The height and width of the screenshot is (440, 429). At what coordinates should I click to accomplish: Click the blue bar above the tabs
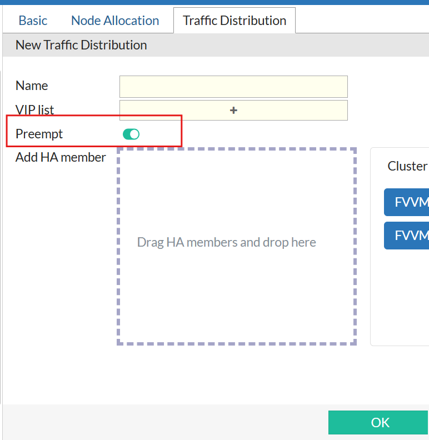pos(214,2)
